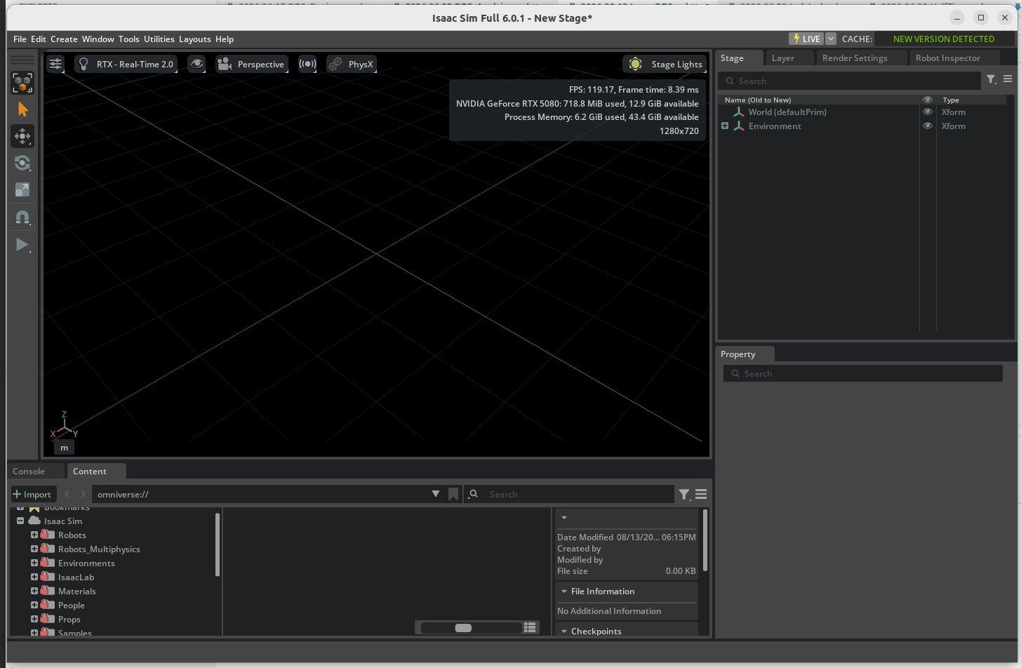Start simulation with the Play button
Image resolution: width=1021 pixels, height=668 pixels.
(x=22, y=245)
